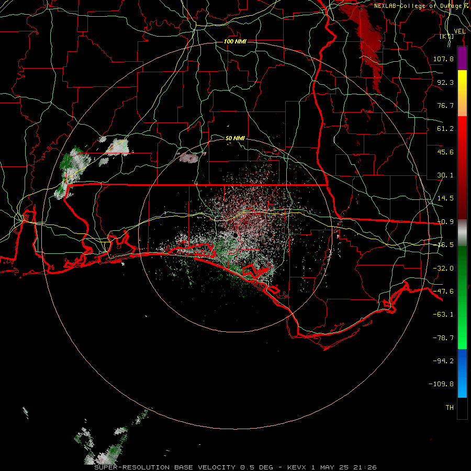
Task: Click the purple segment of the color bar
Action: coord(462,59)
